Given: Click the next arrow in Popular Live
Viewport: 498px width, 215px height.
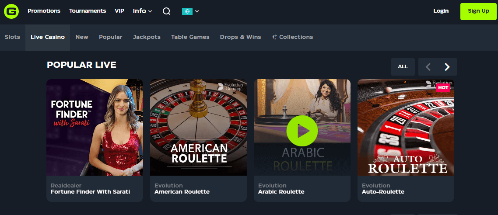Looking at the screenshot, I should coord(447,66).
